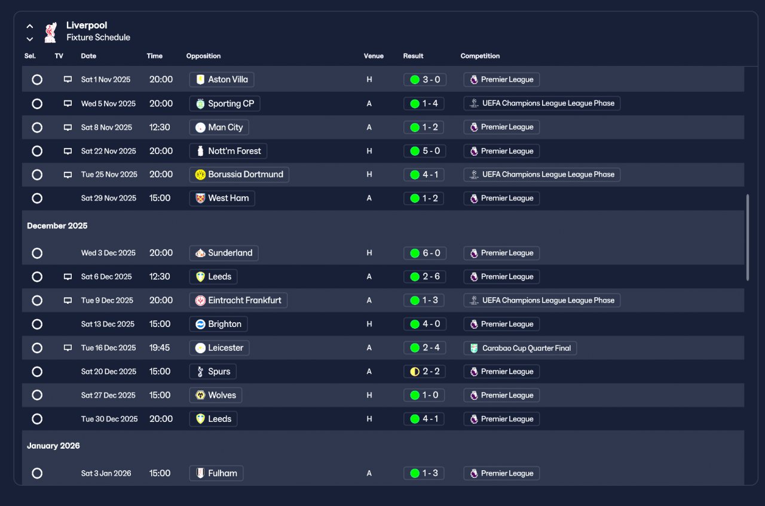Sort by the Opposition column header
Screen dimensions: 765x506
[203, 56]
